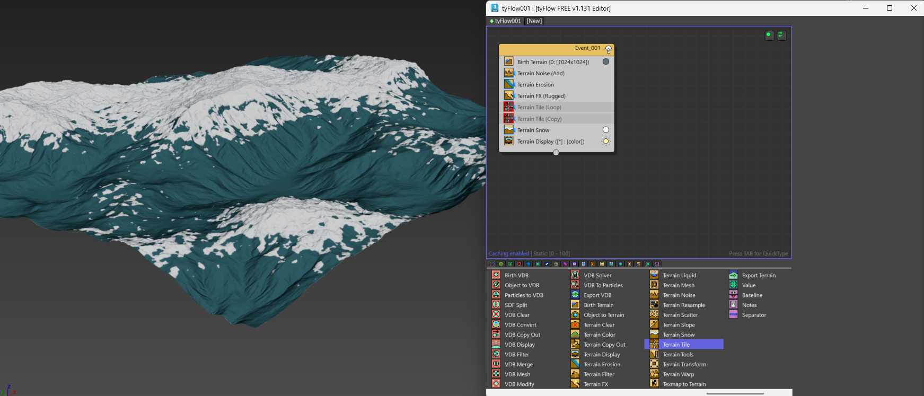Open the [New] flow tab
Viewport: 924px width, 396px height.
click(534, 21)
